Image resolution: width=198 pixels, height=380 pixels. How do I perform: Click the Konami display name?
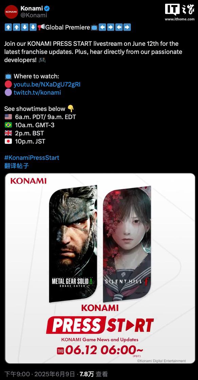(32, 8)
